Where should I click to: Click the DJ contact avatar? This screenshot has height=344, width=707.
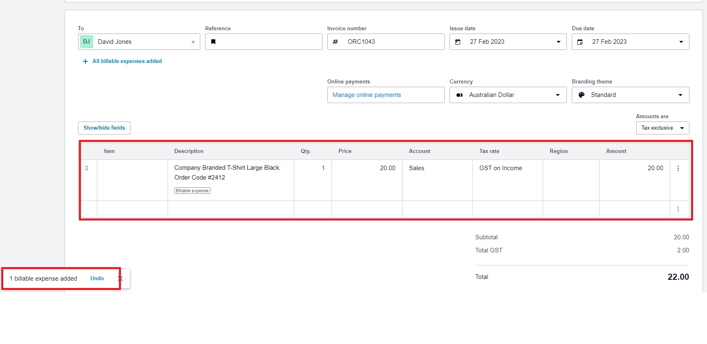[87, 42]
